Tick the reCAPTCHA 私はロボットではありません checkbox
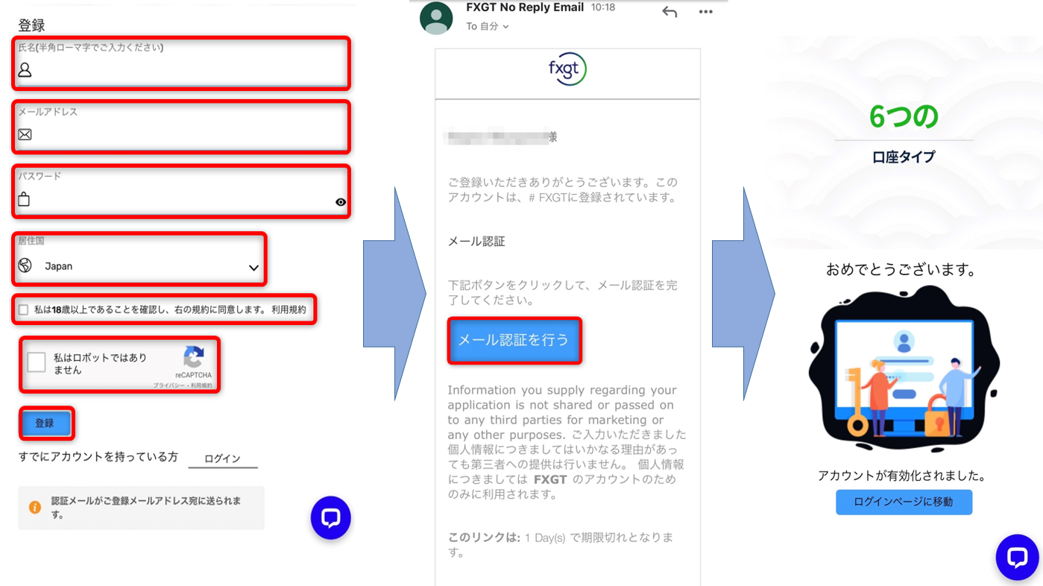Viewport: 1043px width, 586px height. 37,362
